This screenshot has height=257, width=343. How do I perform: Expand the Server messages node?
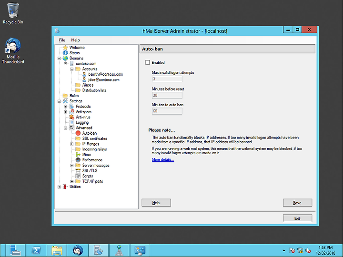(x=72, y=166)
